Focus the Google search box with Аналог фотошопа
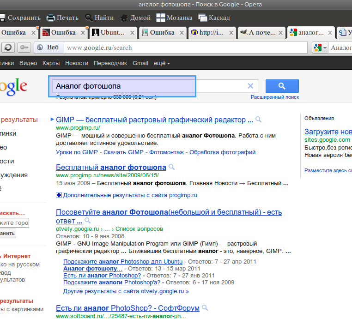This screenshot has width=352, height=319. click(155, 86)
